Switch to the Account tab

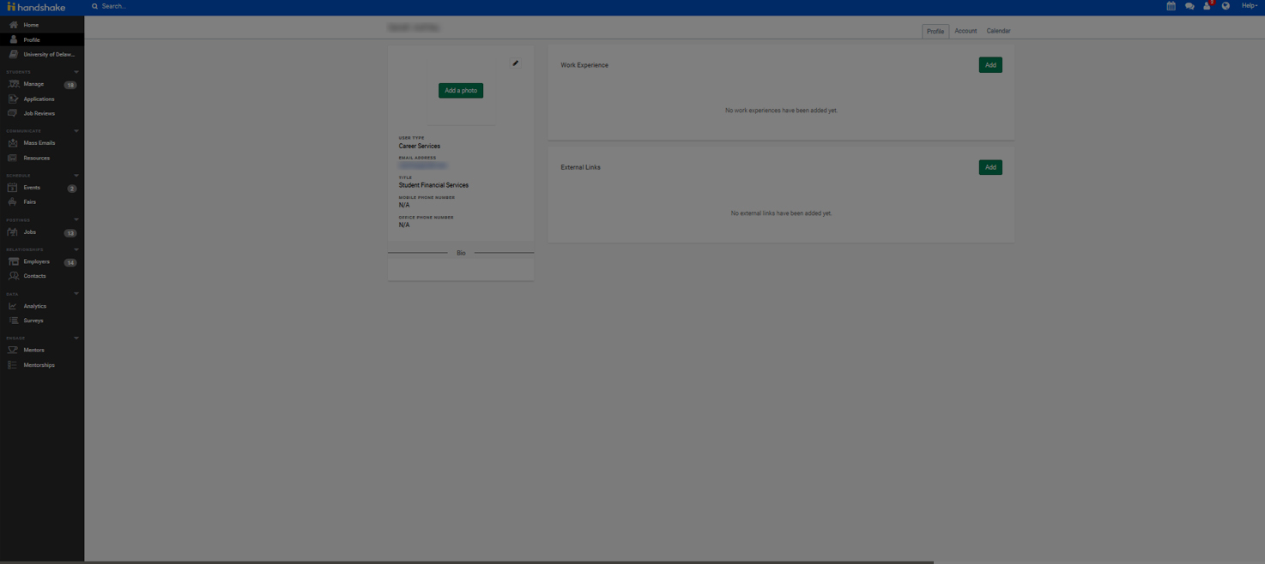point(965,31)
